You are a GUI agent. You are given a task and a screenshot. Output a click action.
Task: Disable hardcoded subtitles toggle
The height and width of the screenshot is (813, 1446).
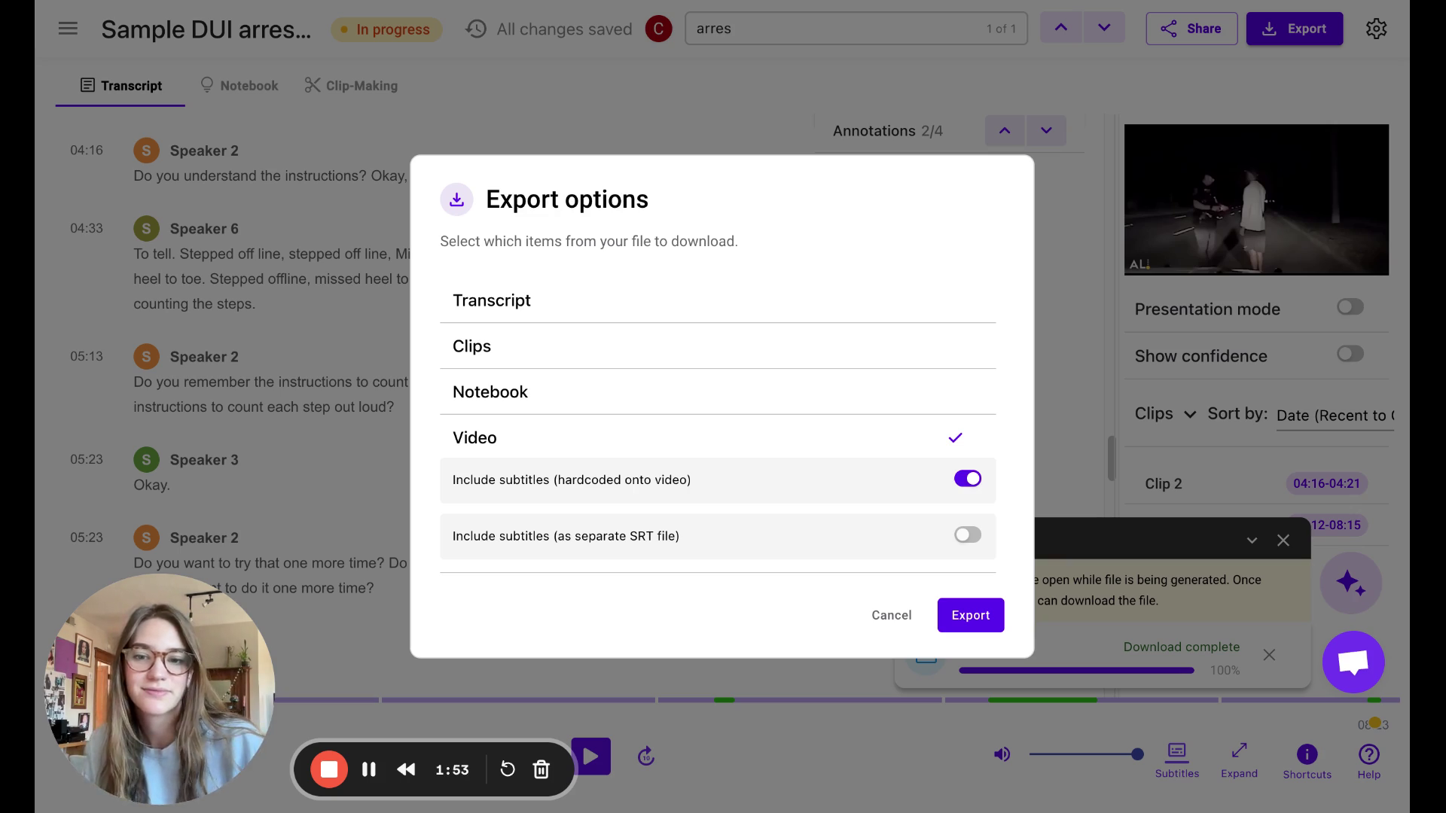[967, 479]
